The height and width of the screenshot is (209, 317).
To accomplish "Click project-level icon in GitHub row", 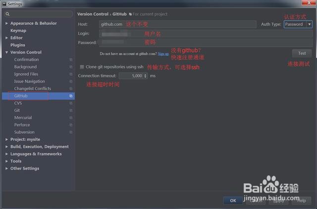I will 71,96.
